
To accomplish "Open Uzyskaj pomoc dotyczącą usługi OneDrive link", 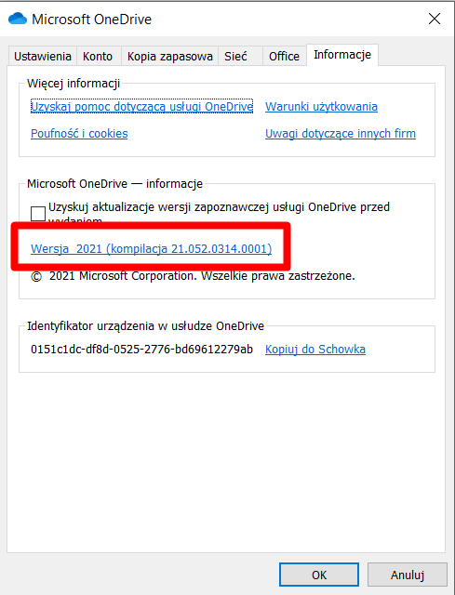I will 141,106.
